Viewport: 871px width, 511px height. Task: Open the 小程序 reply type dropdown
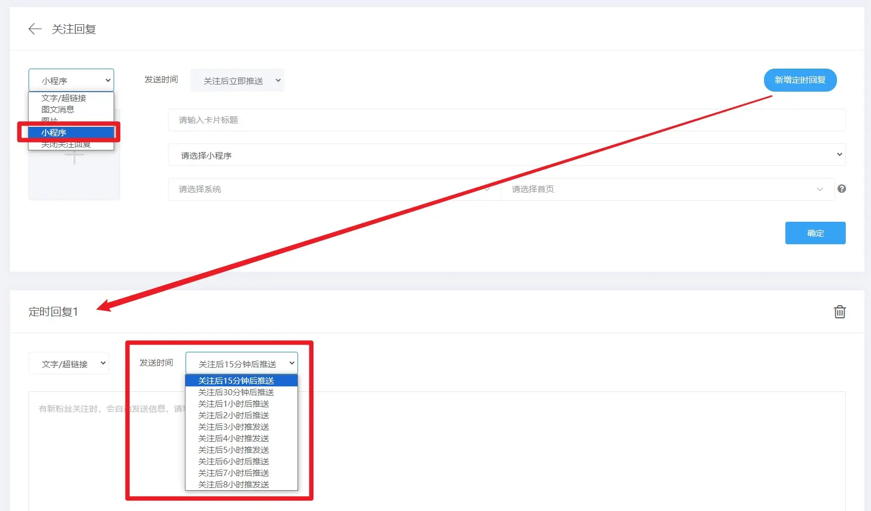(71, 81)
